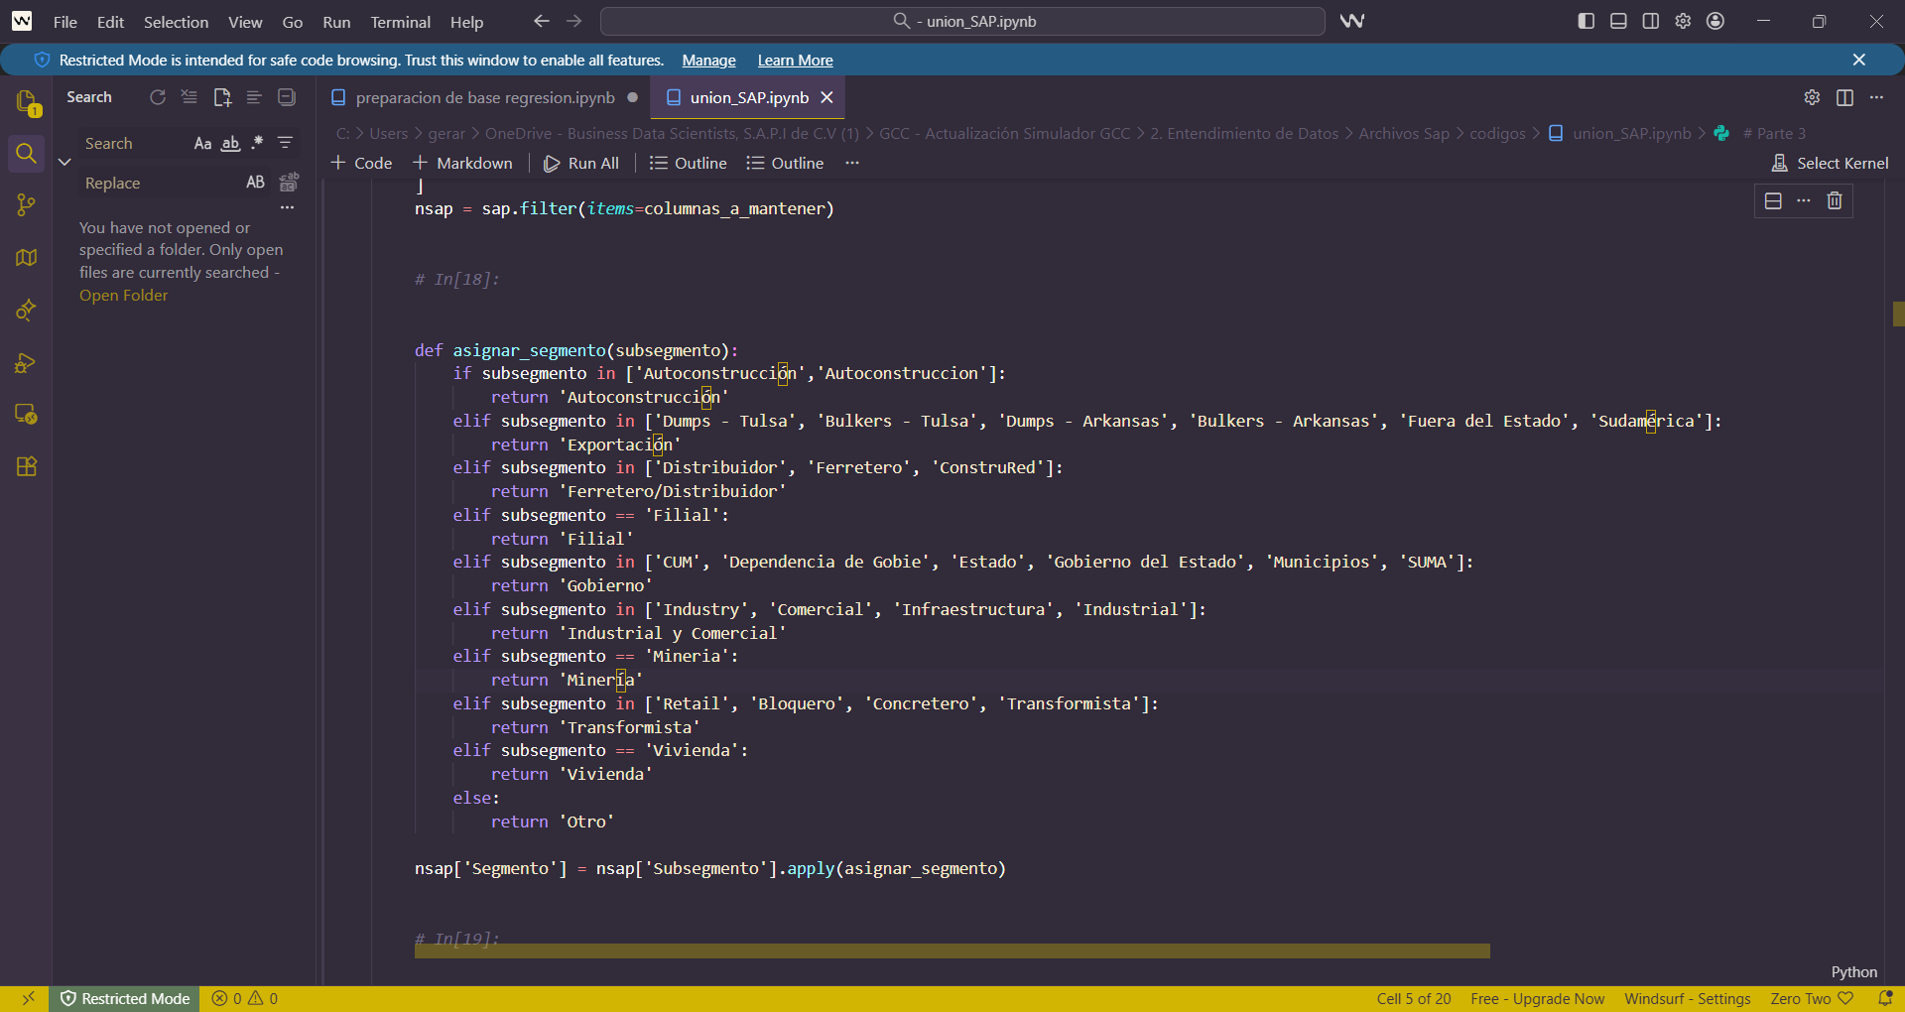This screenshot has width=1905, height=1012.
Task: Refresh the search results
Action: [158, 97]
